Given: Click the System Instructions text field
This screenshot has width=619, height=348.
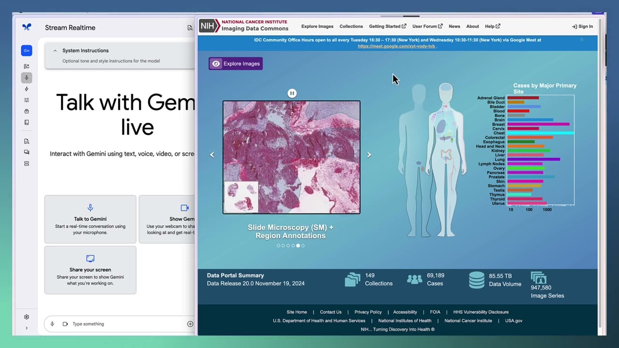Looking at the screenshot, I should pyautogui.click(x=111, y=61).
